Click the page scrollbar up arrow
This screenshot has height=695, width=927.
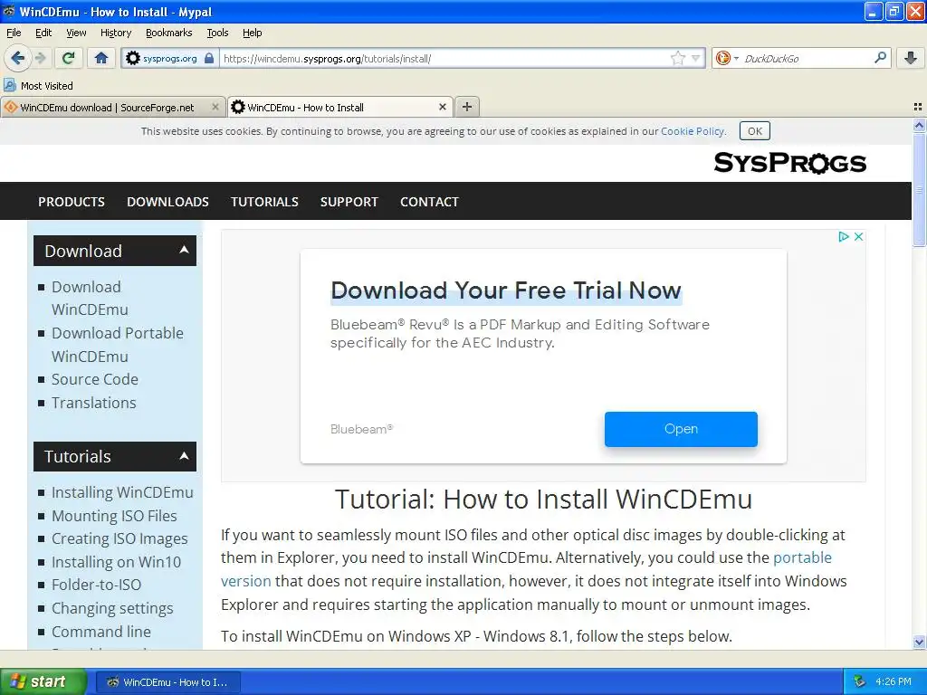[x=919, y=125]
